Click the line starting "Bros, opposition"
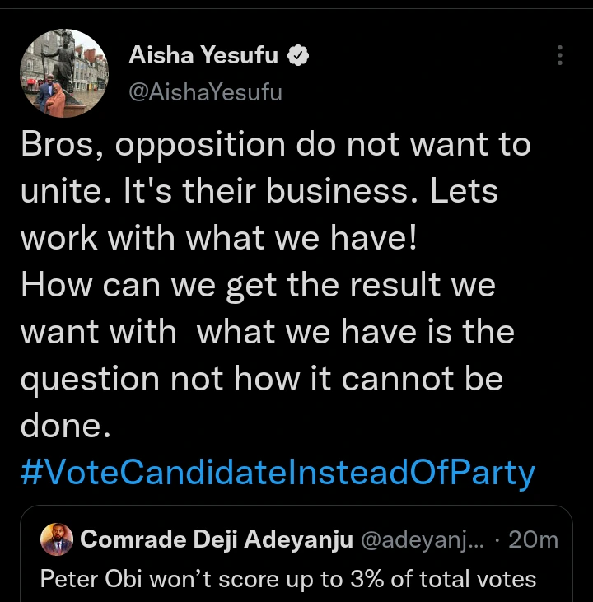The height and width of the screenshot is (602, 593). [275, 146]
